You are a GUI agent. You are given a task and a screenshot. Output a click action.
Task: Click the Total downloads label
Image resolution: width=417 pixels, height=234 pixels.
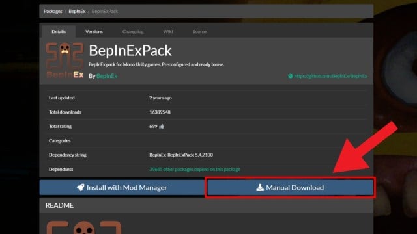pos(65,112)
